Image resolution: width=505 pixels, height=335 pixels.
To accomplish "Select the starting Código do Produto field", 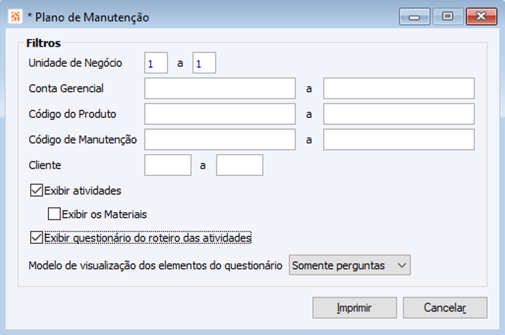I will coord(220,114).
